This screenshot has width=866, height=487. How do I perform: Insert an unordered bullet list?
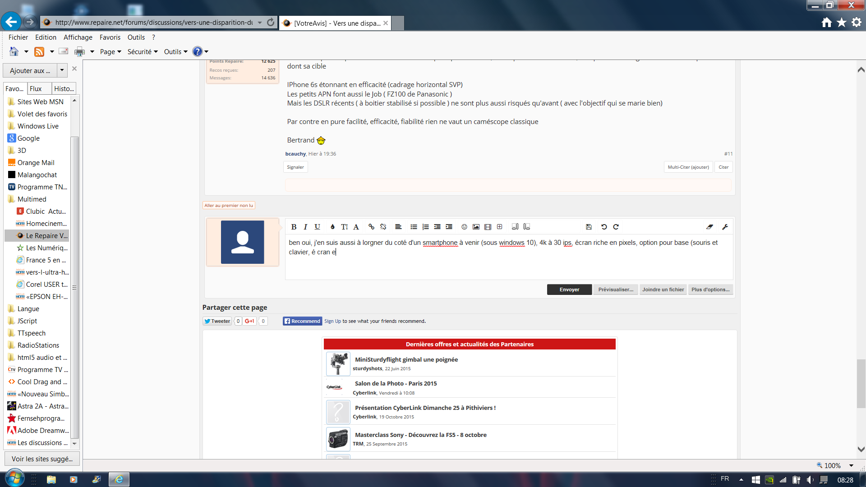click(x=414, y=227)
